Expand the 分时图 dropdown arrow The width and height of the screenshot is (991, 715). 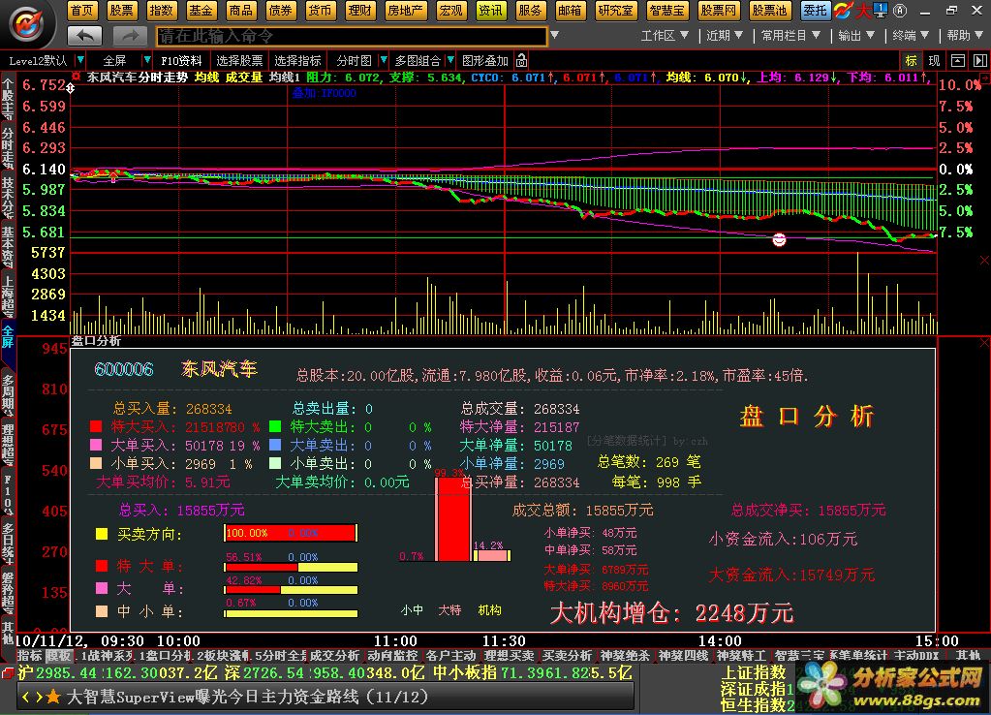pos(383,60)
